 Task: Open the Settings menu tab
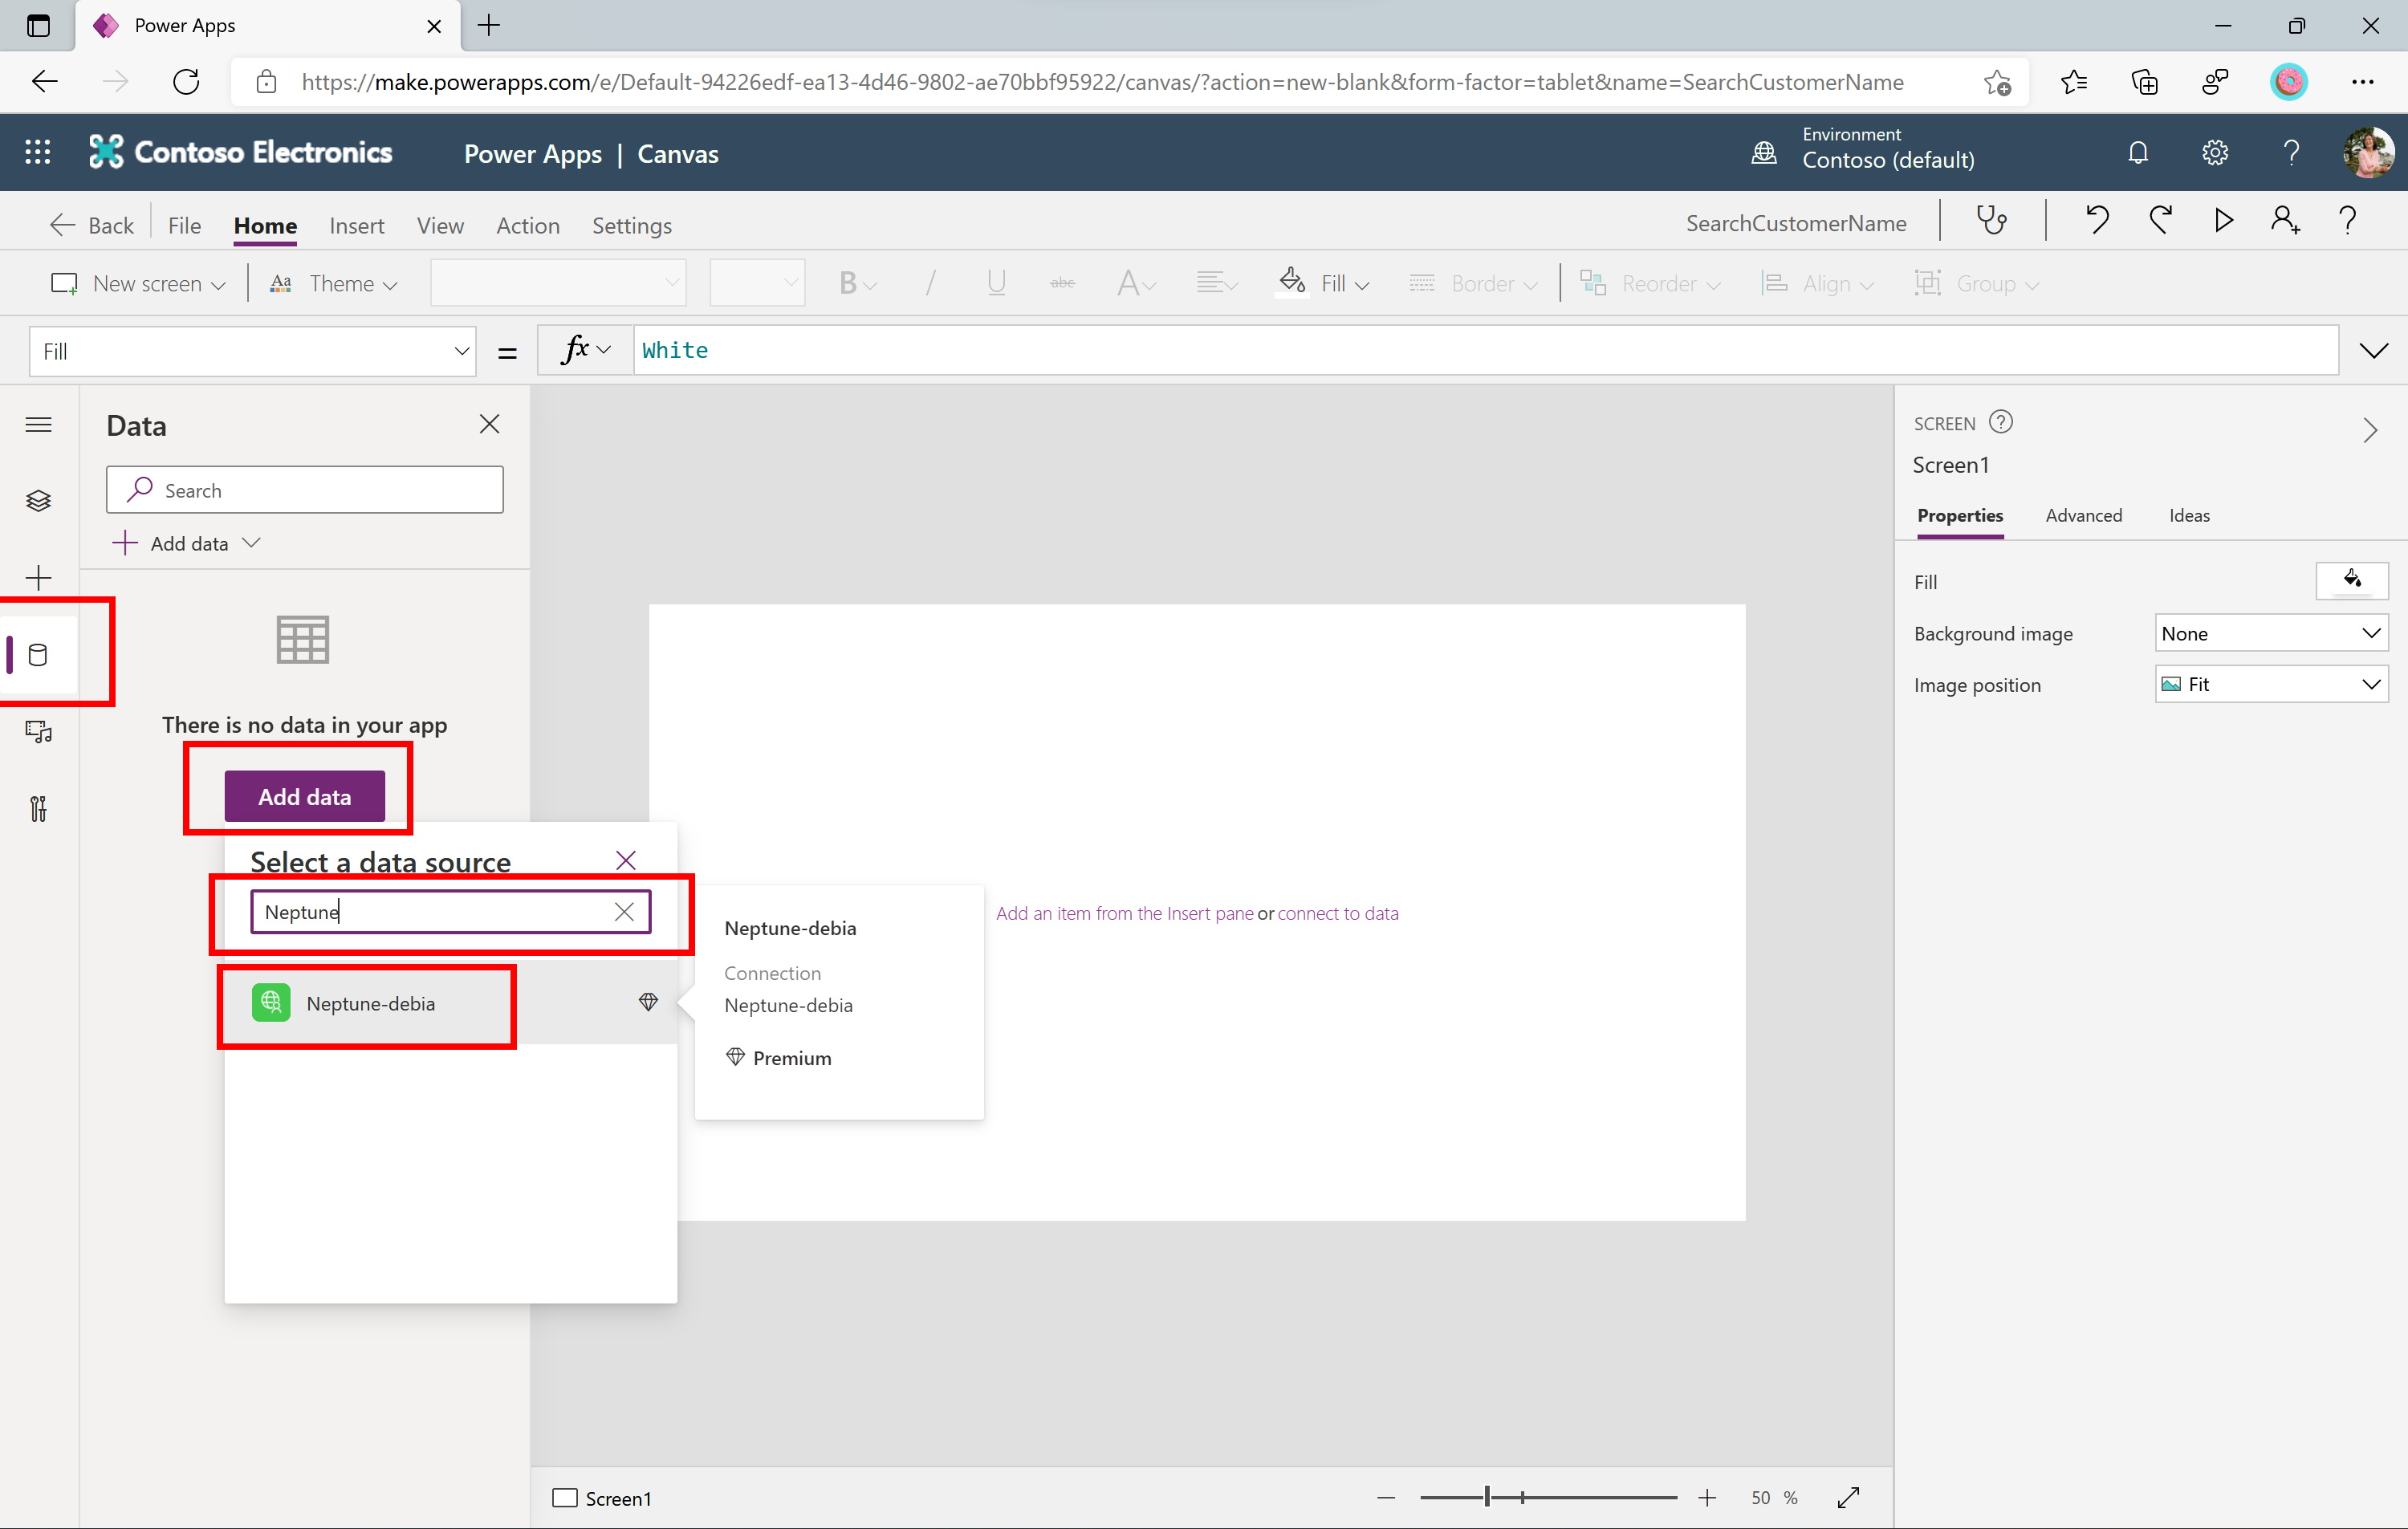pyautogui.click(x=632, y=225)
